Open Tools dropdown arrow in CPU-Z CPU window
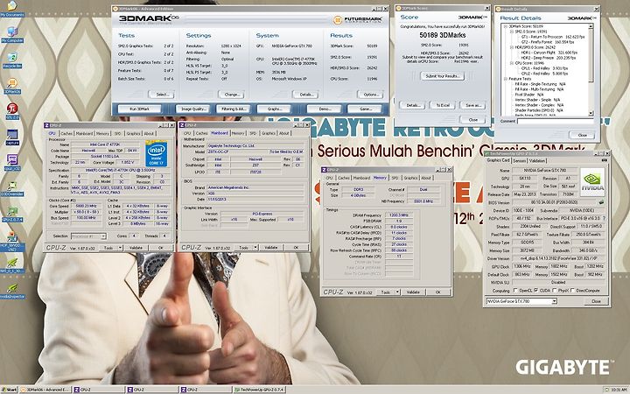 [120, 248]
